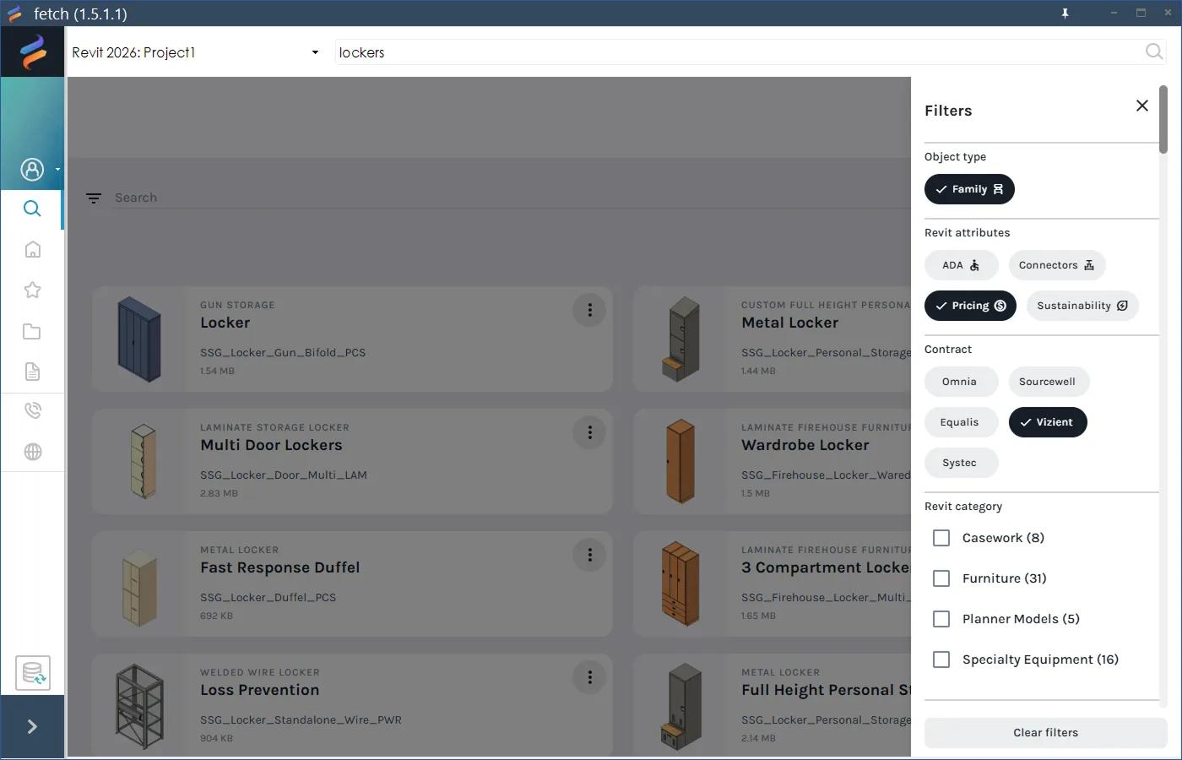Screen dimensions: 1182x760
Task: Select the Loss Prevention wire locker thumbnail
Action: click(139, 707)
